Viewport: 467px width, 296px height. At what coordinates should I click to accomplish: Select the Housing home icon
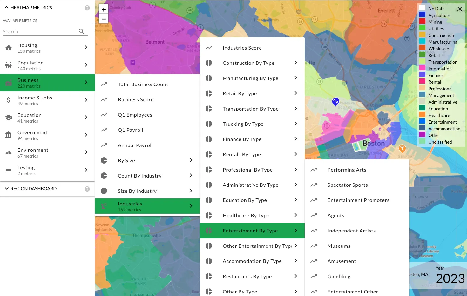[8, 47]
